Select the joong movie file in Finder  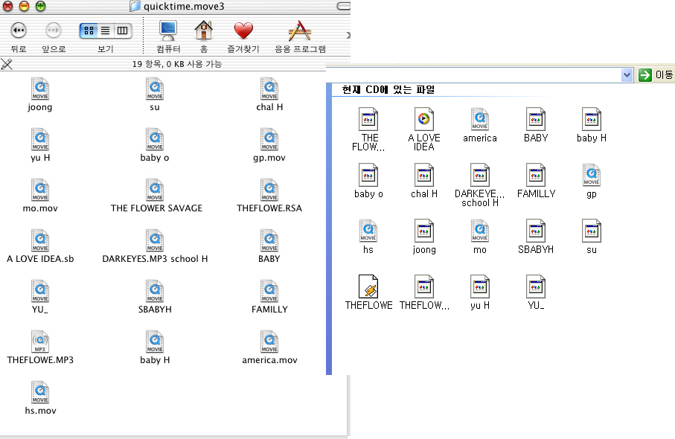point(40,89)
